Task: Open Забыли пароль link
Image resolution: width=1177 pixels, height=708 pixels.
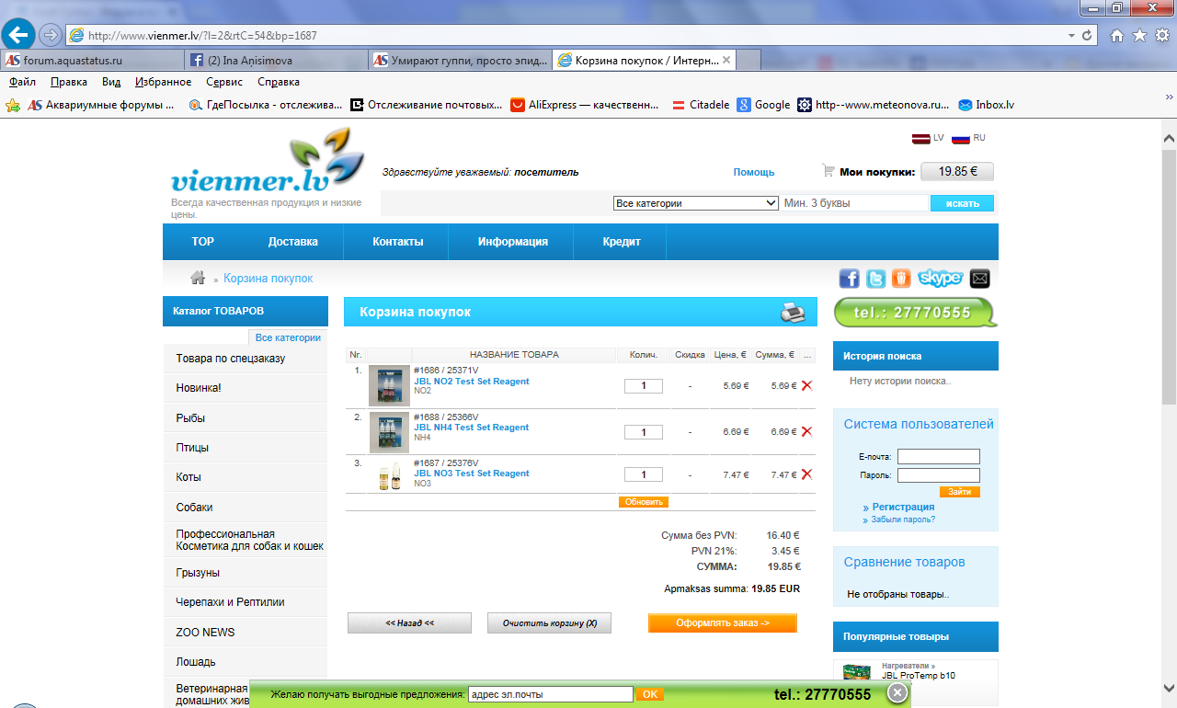Action: pos(903,520)
